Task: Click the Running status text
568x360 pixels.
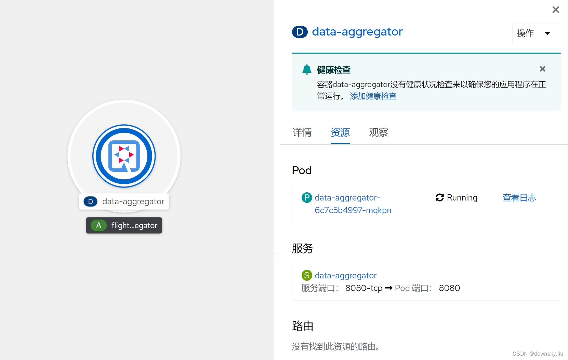Action: click(x=462, y=197)
